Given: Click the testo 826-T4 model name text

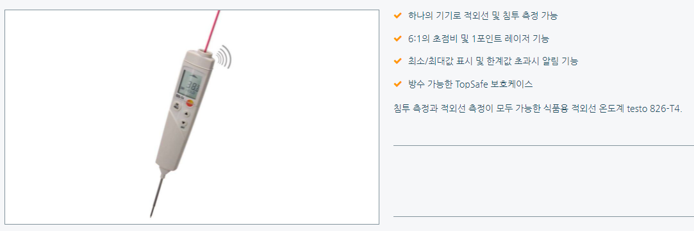Looking at the screenshot, I should coord(655,109).
